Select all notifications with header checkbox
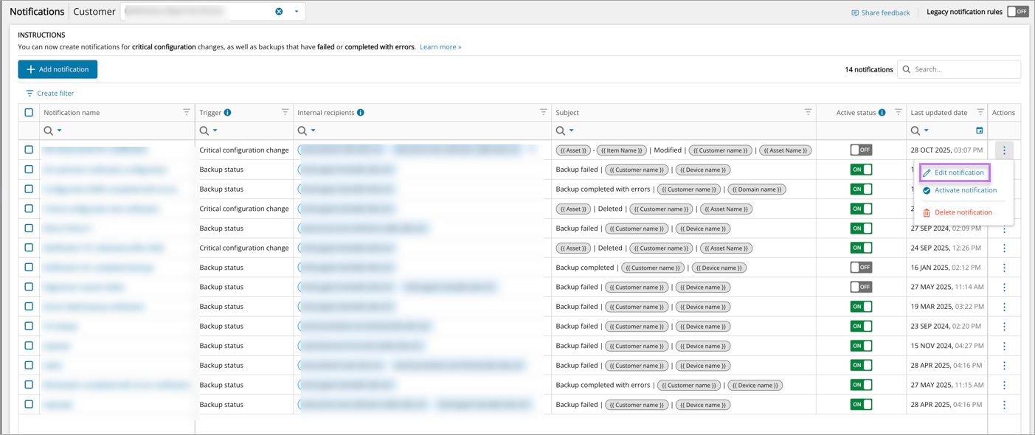The image size is (1035, 435). pyautogui.click(x=29, y=113)
